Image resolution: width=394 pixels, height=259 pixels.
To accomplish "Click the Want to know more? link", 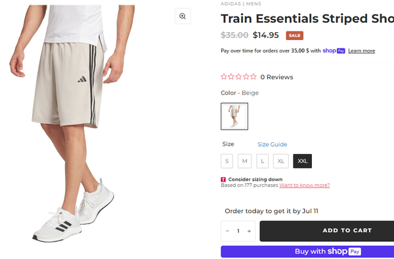I will tap(304, 185).
